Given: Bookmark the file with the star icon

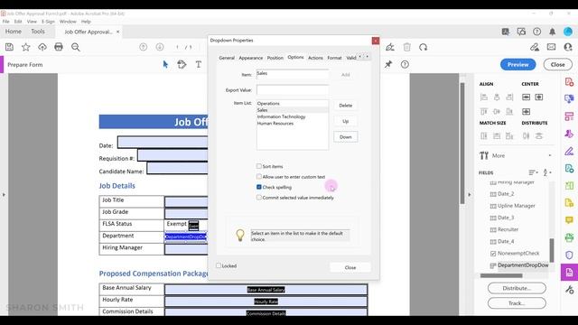Looking at the screenshot, I should (25, 47).
